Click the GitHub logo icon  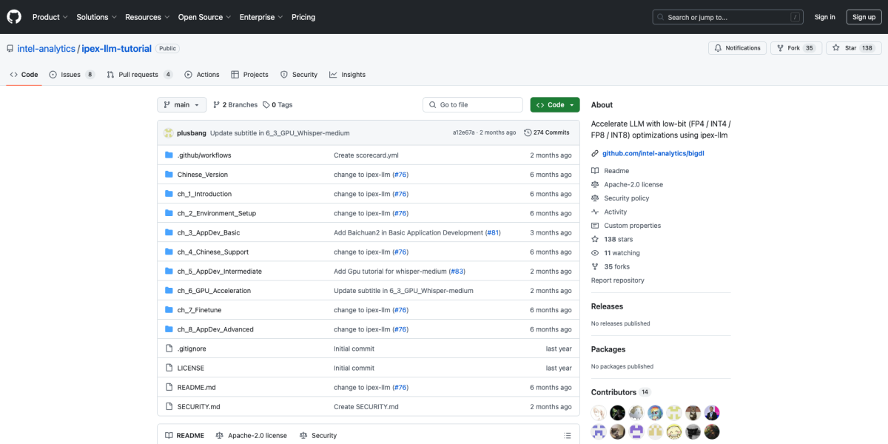tap(15, 16)
